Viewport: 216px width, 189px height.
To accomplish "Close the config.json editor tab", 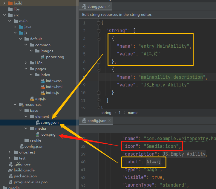I will tap(110, 120).
